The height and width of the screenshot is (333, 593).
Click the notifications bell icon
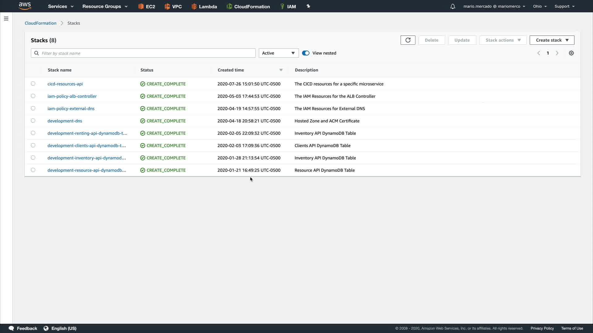tap(452, 6)
